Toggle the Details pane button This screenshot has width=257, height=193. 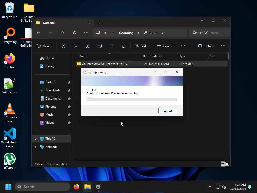click(x=206, y=46)
